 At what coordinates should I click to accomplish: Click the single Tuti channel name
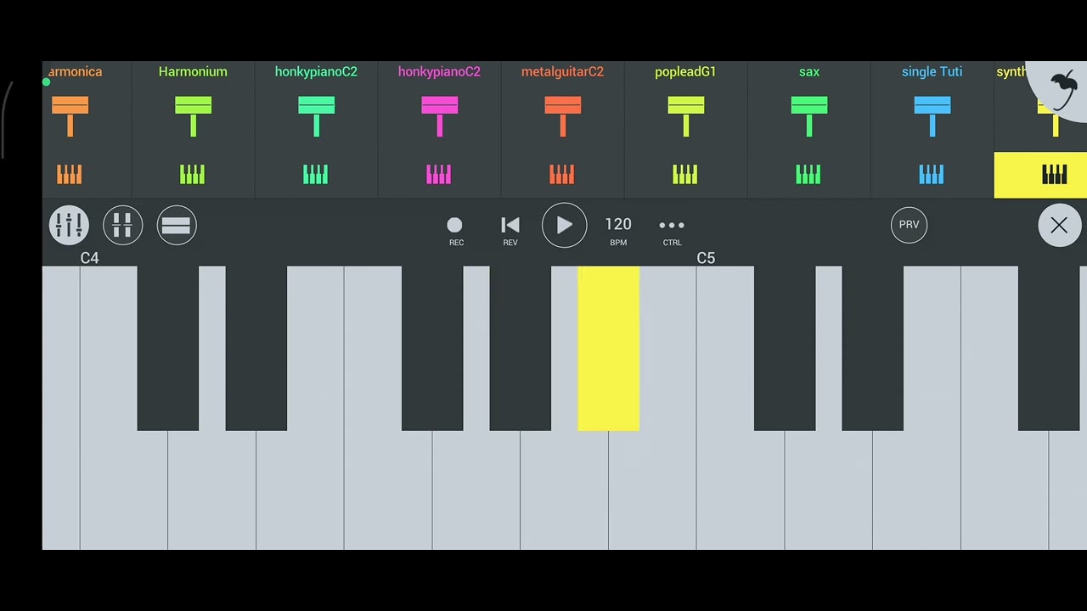pos(932,72)
